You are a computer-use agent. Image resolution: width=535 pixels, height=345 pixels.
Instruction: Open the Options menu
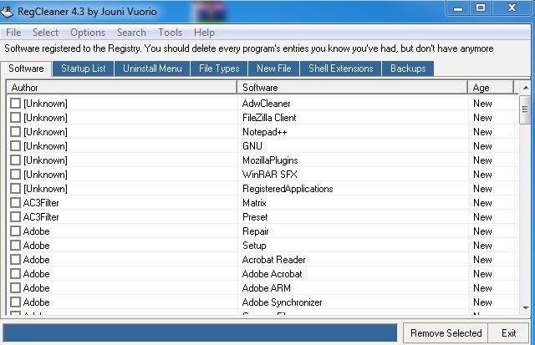coord(88,33)
